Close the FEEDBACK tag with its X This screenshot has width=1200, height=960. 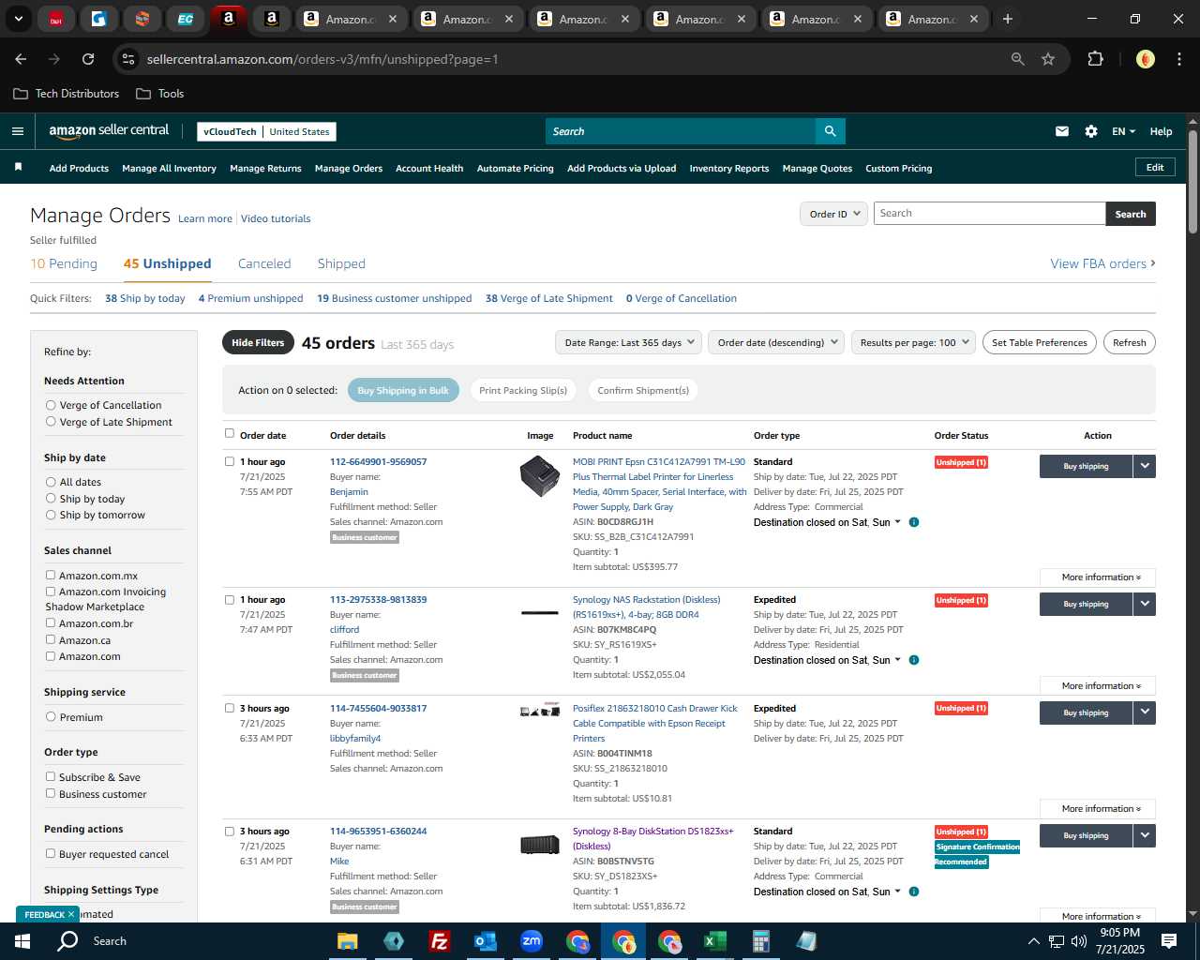[x=70, y=914]
